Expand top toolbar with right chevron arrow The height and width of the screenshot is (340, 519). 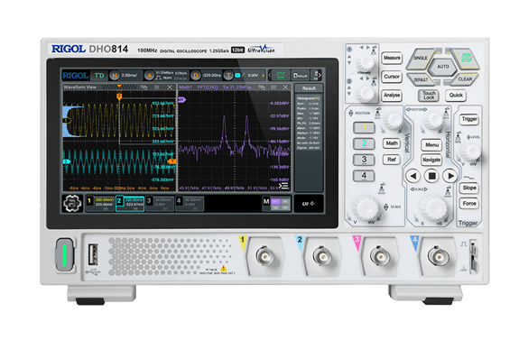coord(320,76)
